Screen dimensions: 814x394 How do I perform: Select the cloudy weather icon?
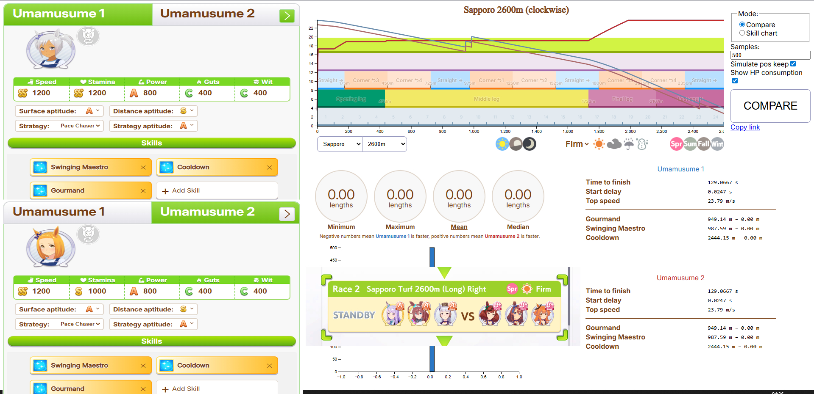click(x=614, y=144)
